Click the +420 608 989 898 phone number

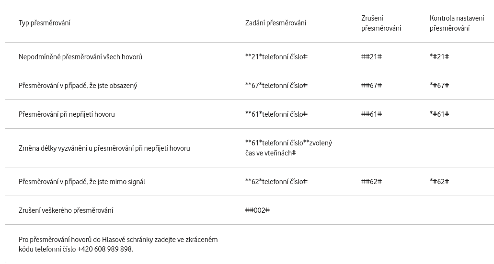click(105, 250)
